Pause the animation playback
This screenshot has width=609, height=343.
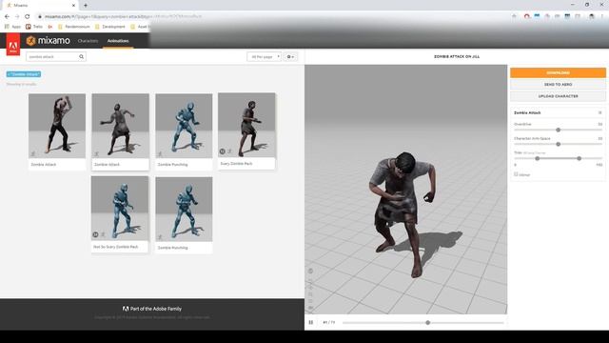pos(311,322)
